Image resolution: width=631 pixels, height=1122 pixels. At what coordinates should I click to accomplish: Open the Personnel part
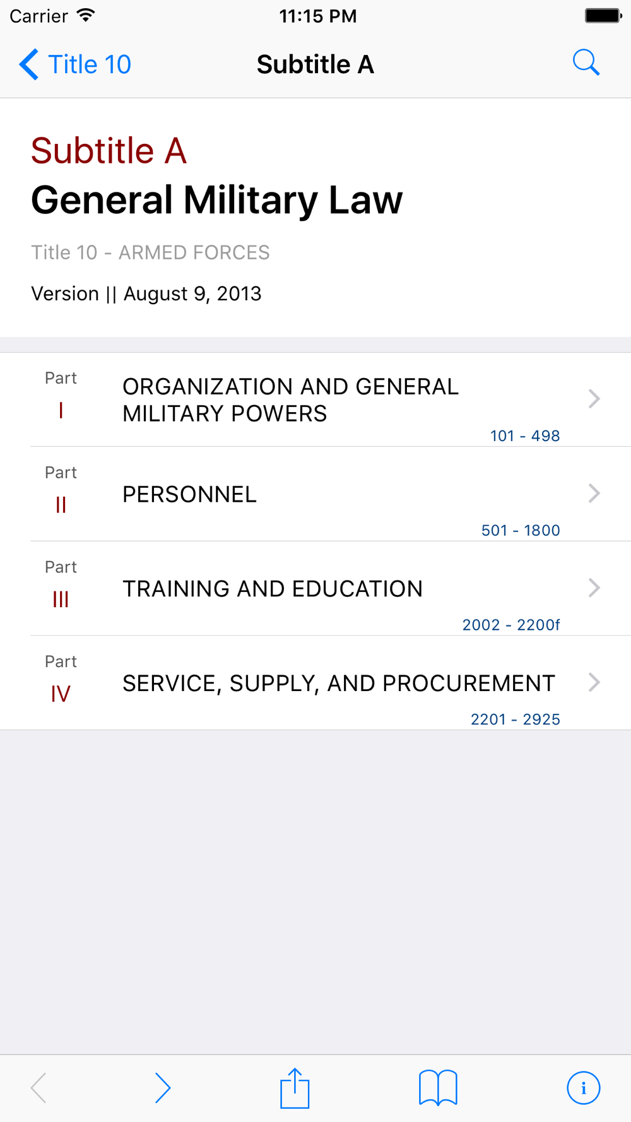189,495
